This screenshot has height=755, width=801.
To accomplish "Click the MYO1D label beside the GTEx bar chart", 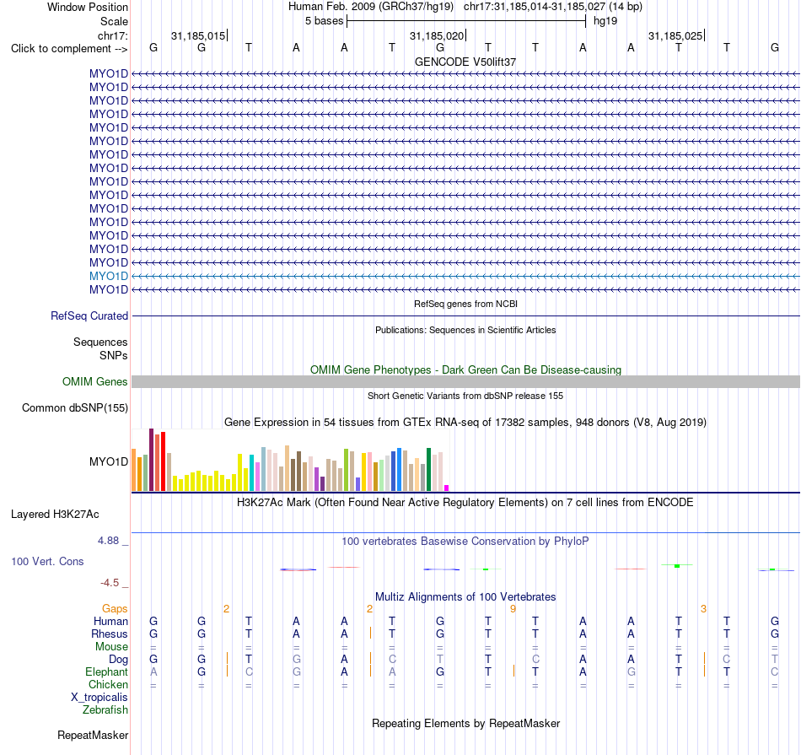I will pos(108,461).
